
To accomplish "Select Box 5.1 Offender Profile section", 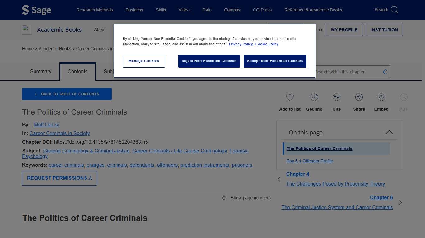I will pyautogui.click(x=310, y=161).
